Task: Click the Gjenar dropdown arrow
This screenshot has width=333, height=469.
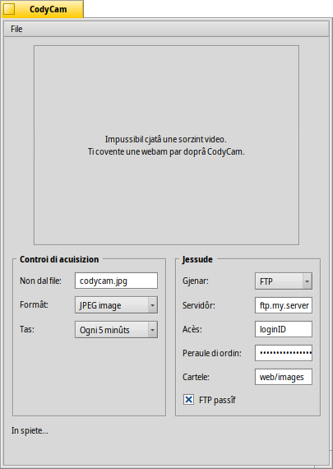Action: click(x=307, y=281)
